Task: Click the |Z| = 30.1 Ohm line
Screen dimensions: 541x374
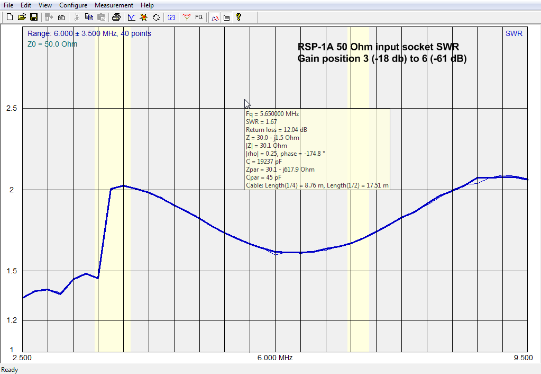Action: point(267,146)
